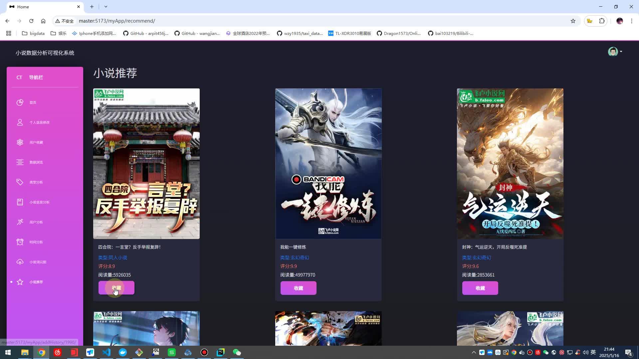The width and height of the screenshot is (639, 359).
Task: Show hidden system tray icons chevron
Action: 474,352
